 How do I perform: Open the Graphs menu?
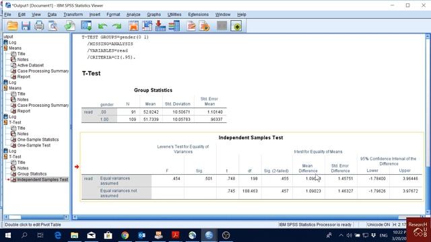(x=154, y=15)
